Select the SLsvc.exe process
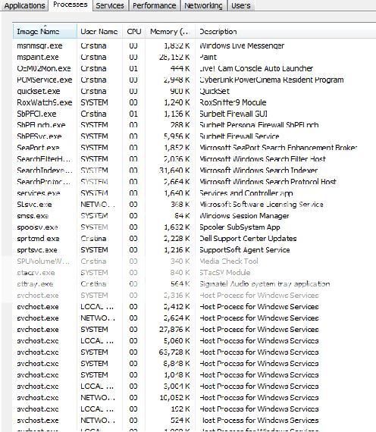The height and width of the screenshot is (432, 376). point(194,205)
